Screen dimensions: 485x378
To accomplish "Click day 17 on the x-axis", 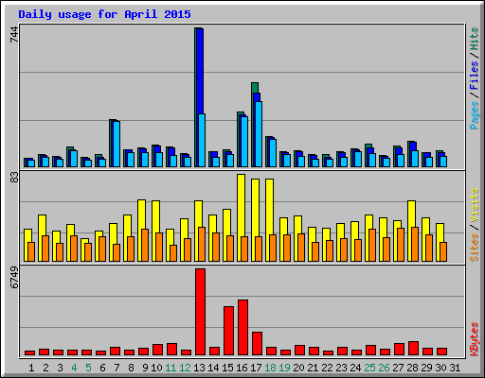I will pos(256,368).
